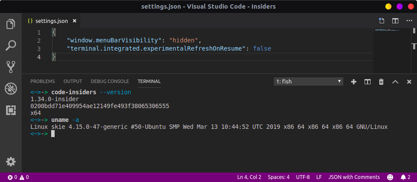Click line number 1 in the gutter

[39, 32]
